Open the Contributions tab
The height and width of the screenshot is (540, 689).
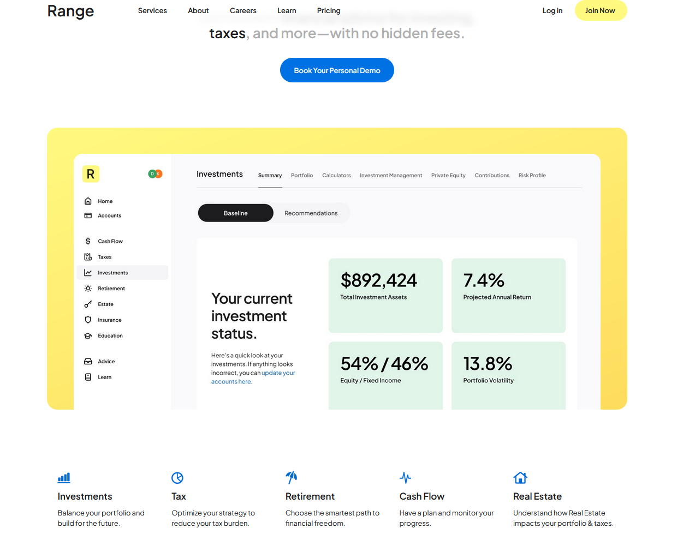click(492, 176)
